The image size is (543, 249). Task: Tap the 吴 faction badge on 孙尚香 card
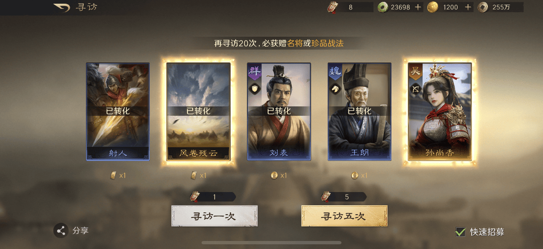[x=415, y=72]
